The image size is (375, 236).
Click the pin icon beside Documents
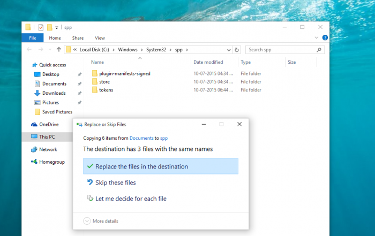click(x=79, y=84)
